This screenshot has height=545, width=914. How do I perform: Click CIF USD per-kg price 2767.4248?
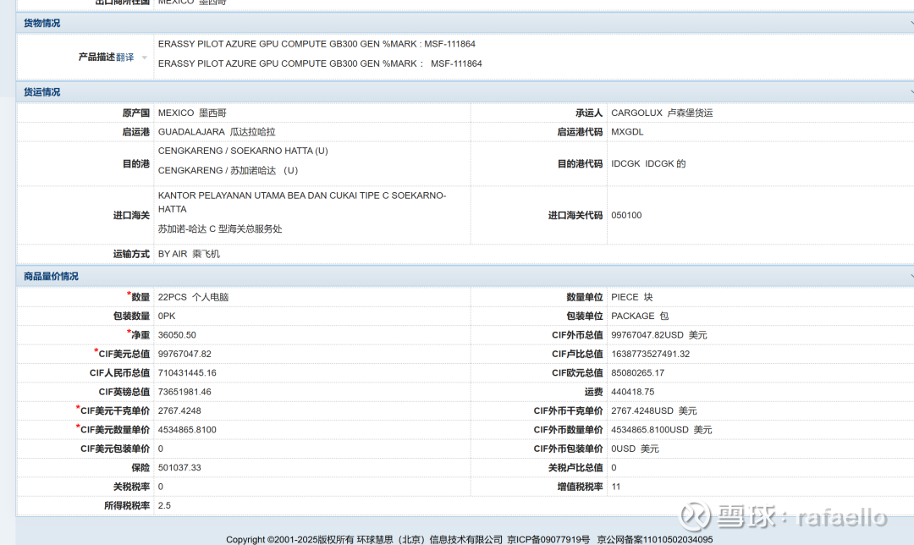click(179, 411)
